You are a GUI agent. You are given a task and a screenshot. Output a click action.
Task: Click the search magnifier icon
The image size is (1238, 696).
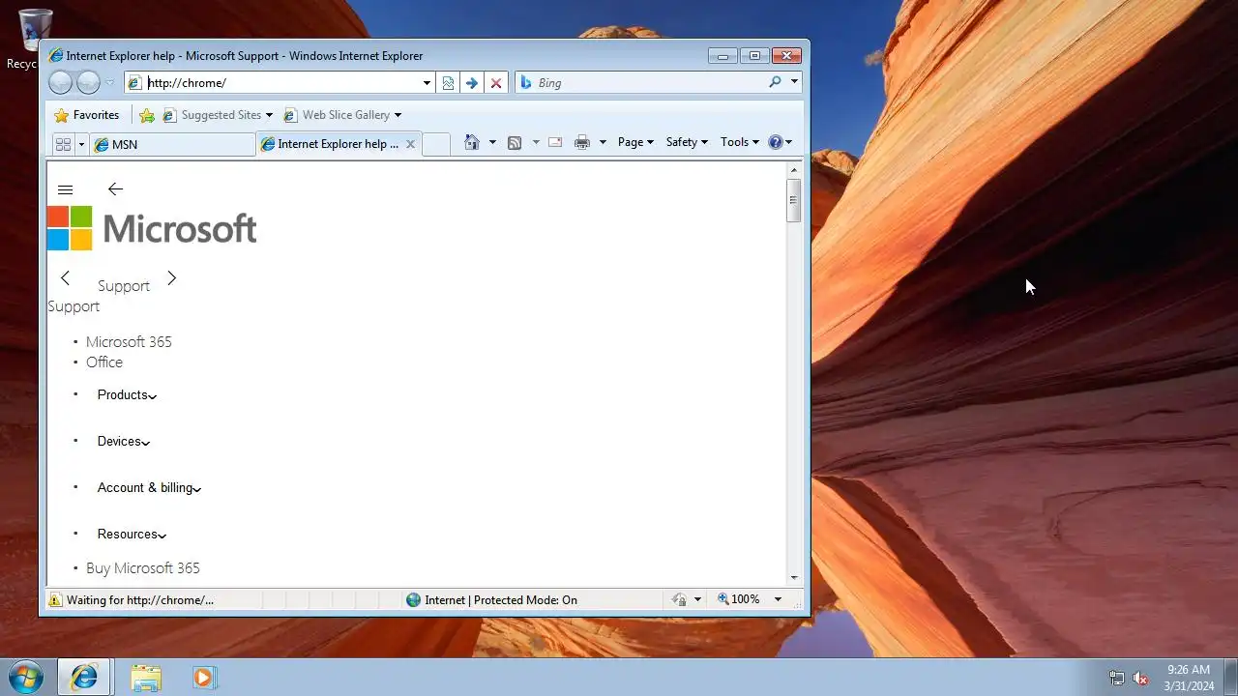pos(775,82)
